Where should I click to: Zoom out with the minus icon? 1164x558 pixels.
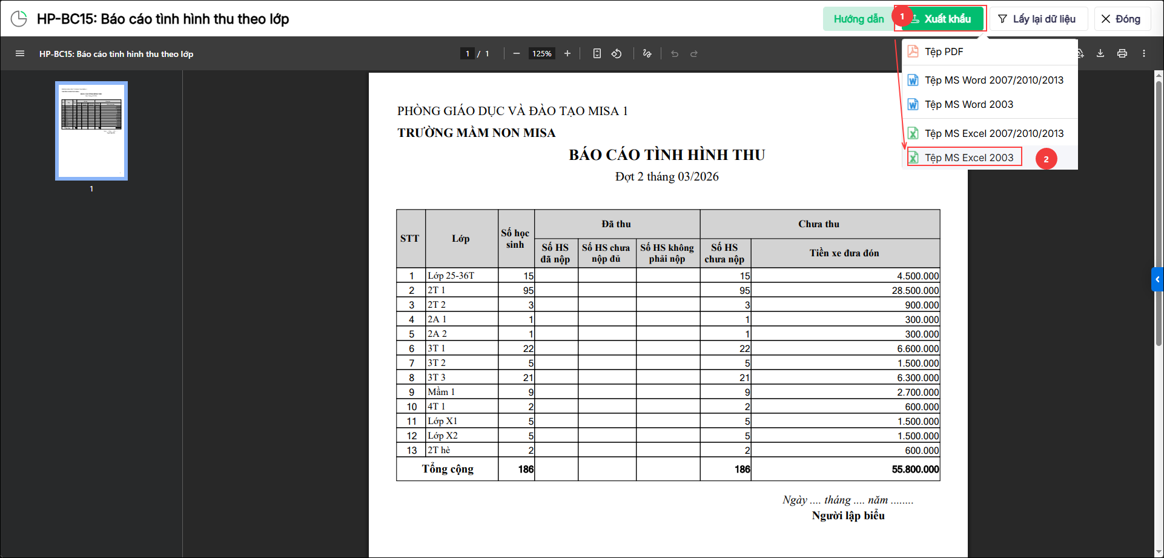517,53
